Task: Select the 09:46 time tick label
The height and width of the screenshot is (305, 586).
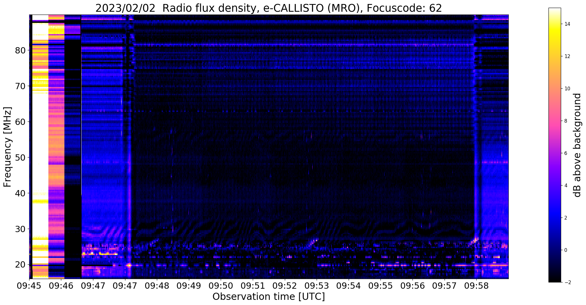Action: tap(61, 285)
